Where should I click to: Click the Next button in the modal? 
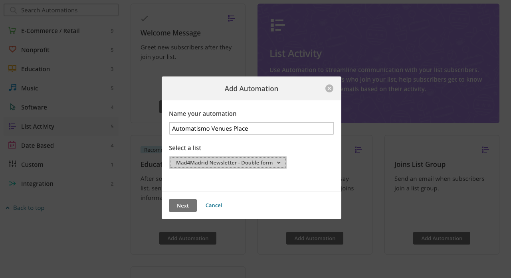pyautogui.click(x=182, y=205)
